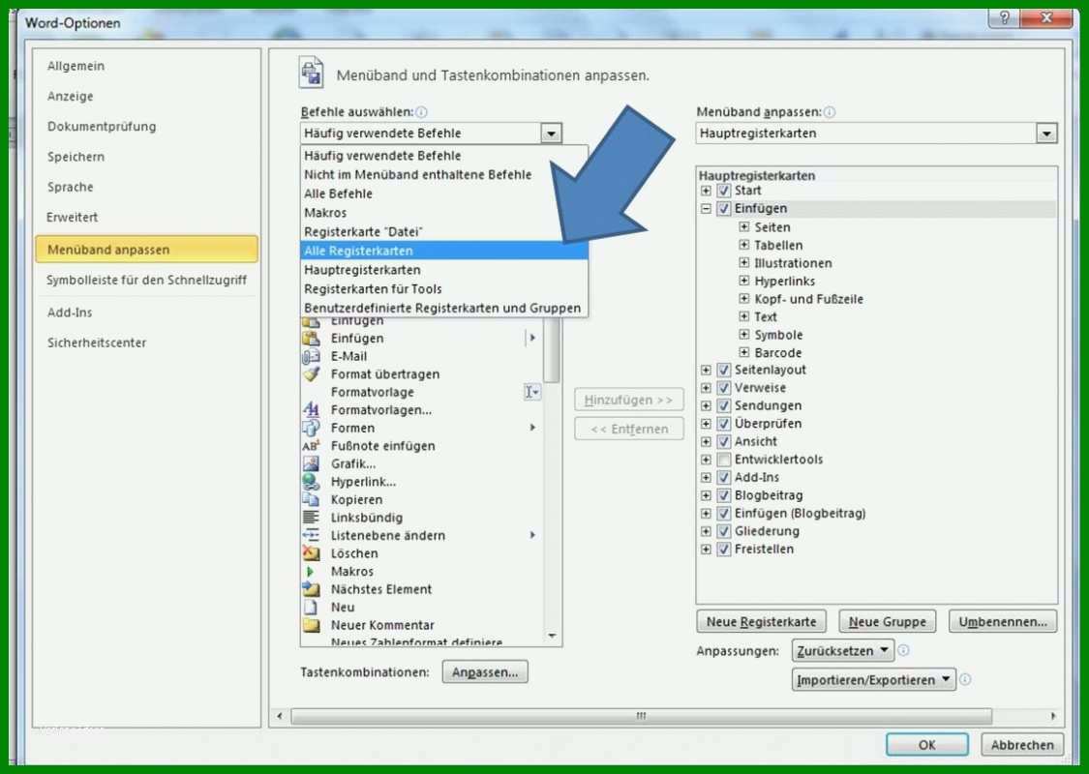Expand the Start tab node
Image resolution: width=1089 pixels, height=774 pixels.
706,191
